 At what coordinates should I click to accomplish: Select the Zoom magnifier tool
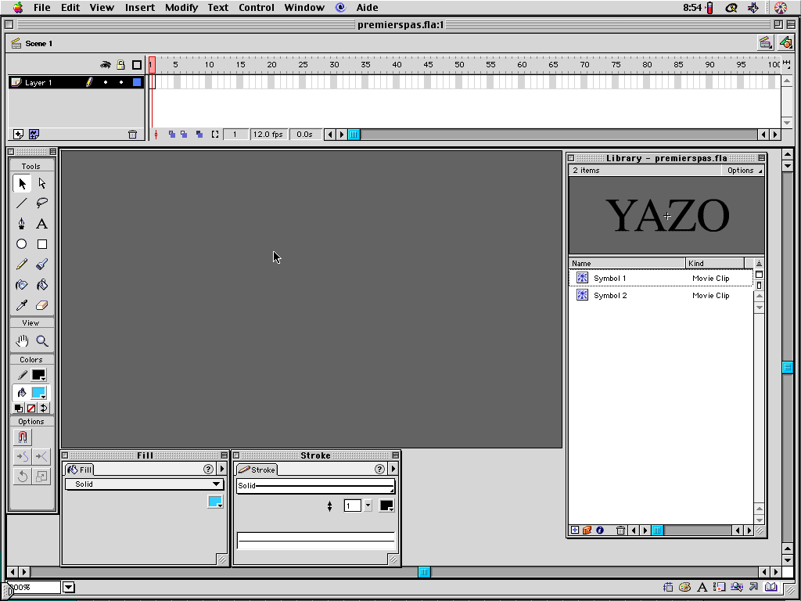(x=42, y=341)
